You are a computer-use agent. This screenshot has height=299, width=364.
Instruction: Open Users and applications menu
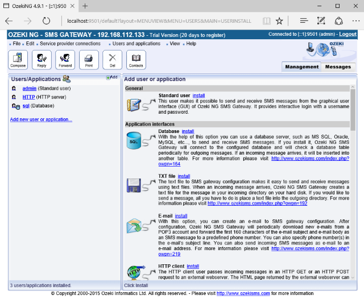pyautogui.click(x=136, y=44)
